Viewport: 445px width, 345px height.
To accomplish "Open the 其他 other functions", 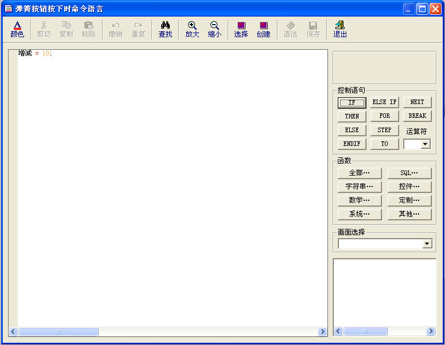I will (409, 214).
